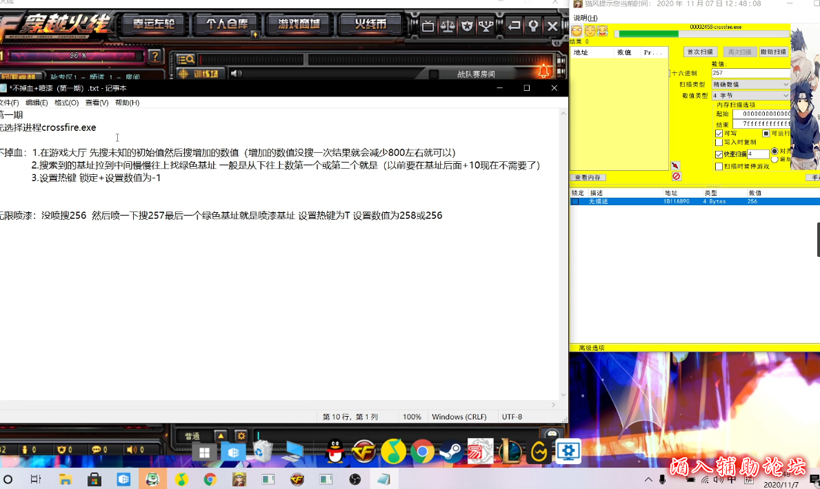This screenshot has width=820, height=489.
Task: Click the 数值 value input field containing 257
Action: 750,73
